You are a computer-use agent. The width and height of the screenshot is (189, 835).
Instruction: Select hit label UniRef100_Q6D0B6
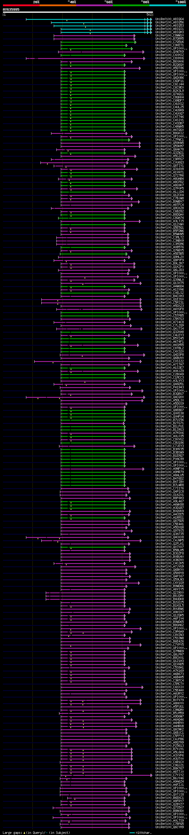(x=170, y=78)
